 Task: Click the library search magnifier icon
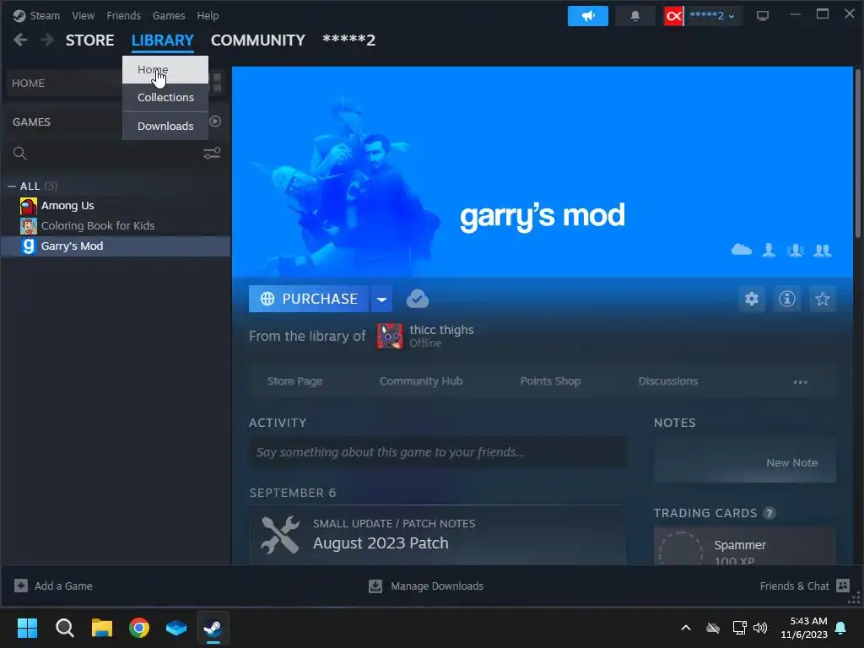pos(20,154)
